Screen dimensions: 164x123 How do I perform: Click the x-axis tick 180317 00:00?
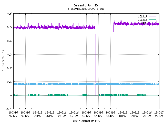[159, 114]
